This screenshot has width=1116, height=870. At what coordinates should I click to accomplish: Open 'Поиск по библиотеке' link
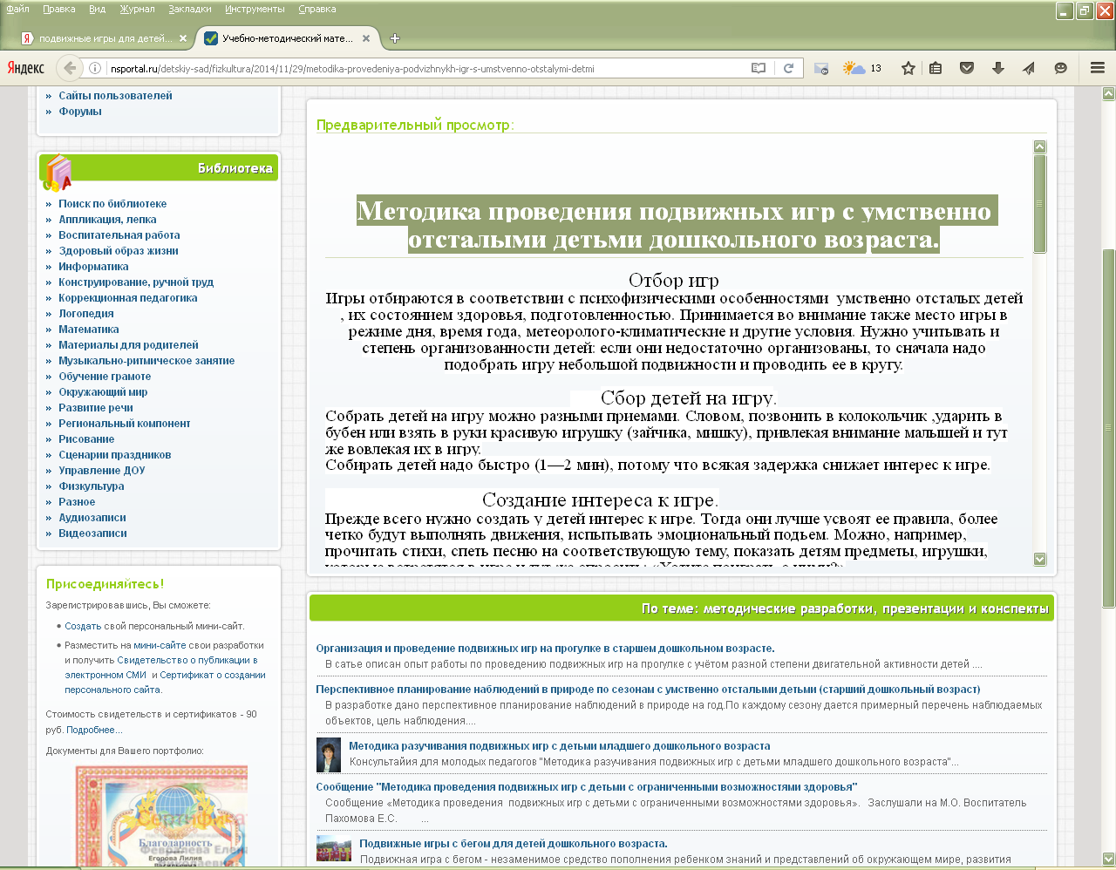[112, 204]
